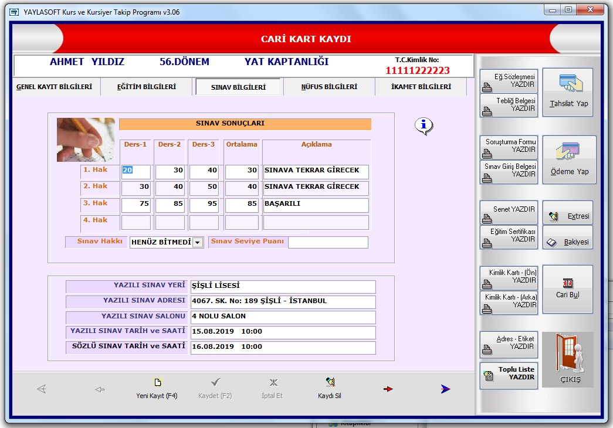Click the YAZILI SINAV TARİH ve SAATİ field
Screen dimensions: 613x428
pos(283,332)
